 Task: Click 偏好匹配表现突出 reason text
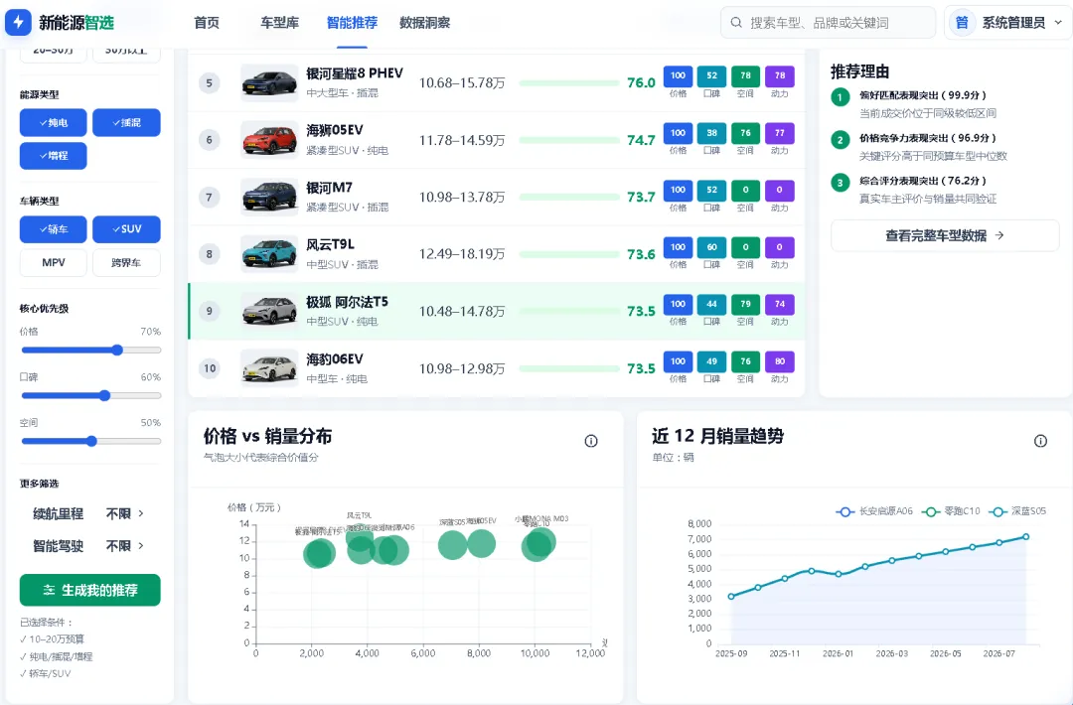[x=923, y=95]
